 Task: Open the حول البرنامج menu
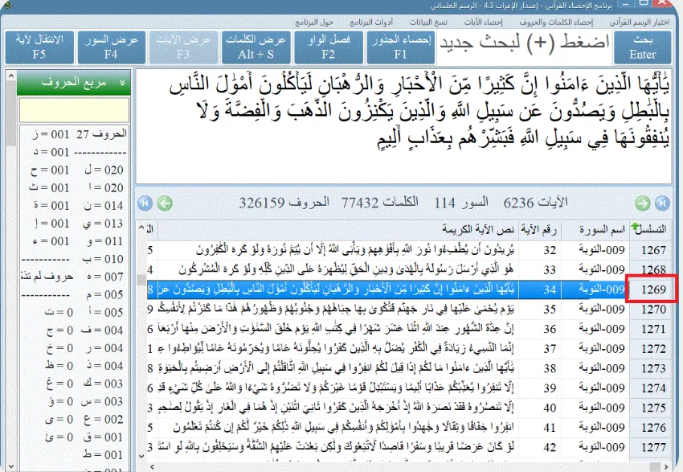(x=315, y=22)
